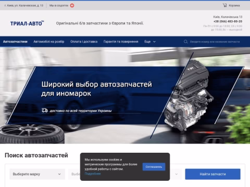The width and height of the screenshot is (250, 187).
Task: Open the Корзина cart link
Action: point(234,6)
